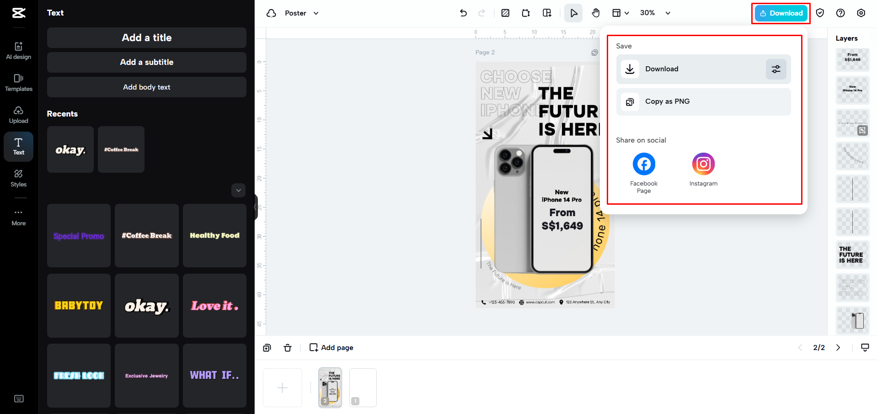The height and width of the screenshot is (414, 877).
Task: Open keyboard shortcuts icon at sidebar bottom
Action: (x=19, y=398)
